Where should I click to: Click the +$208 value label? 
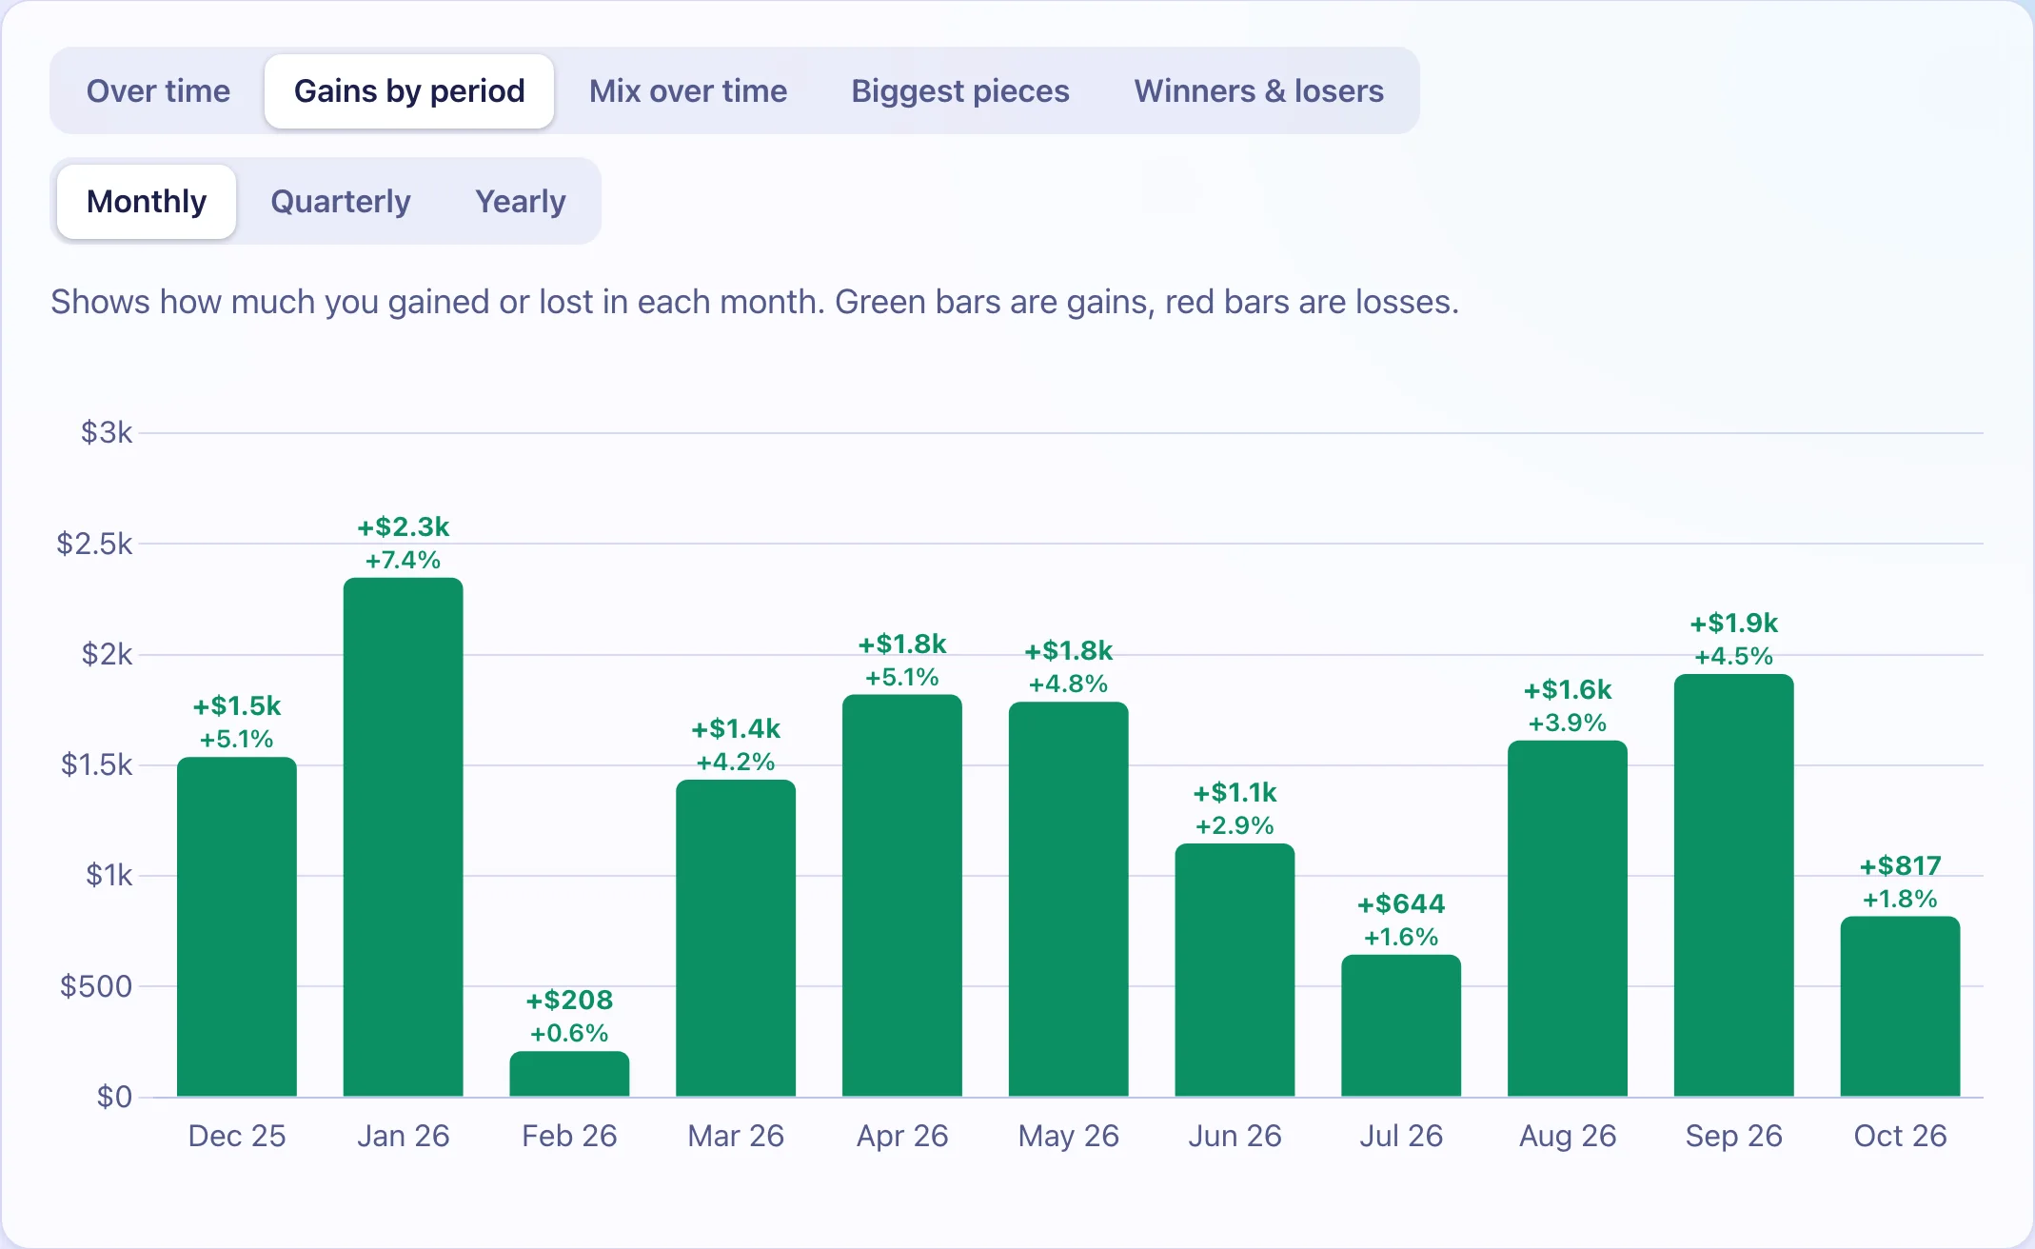coord(569,1000)
